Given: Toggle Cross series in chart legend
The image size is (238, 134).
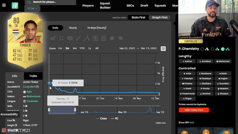Looking at the screenshot, I should pos(102,118).
